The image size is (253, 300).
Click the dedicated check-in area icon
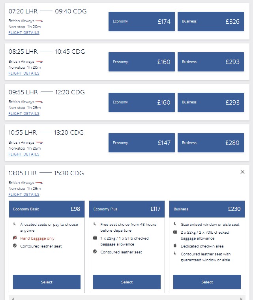pyautogui.click(x=175, y=246)
